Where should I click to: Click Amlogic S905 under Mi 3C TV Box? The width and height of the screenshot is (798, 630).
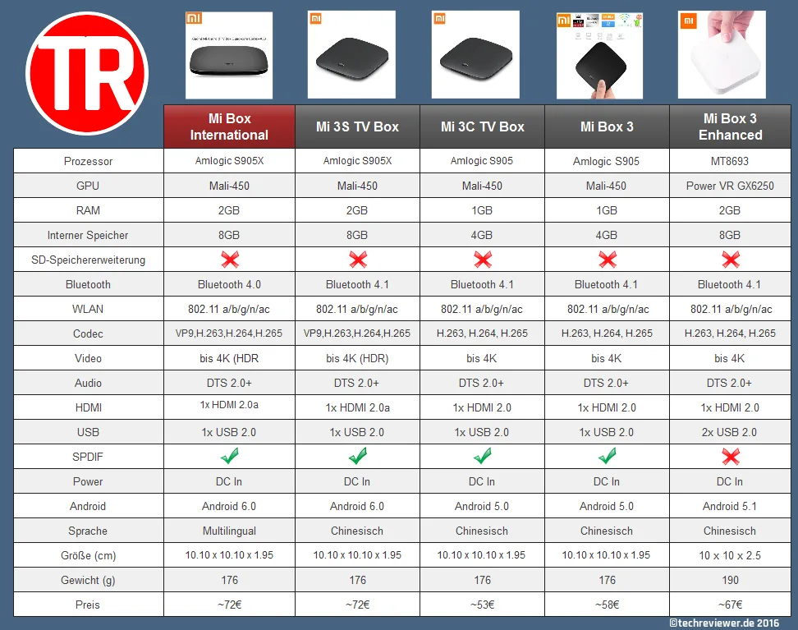pyautogui.click(x=481, y=161)
